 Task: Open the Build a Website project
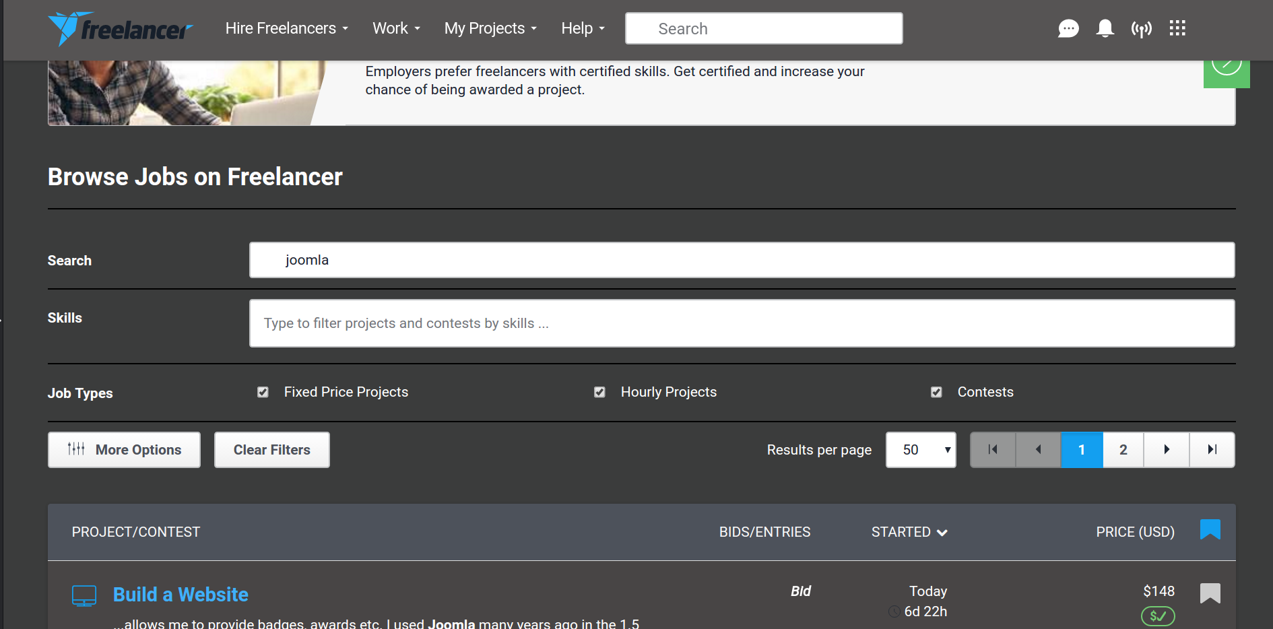[x=181, y=595]
